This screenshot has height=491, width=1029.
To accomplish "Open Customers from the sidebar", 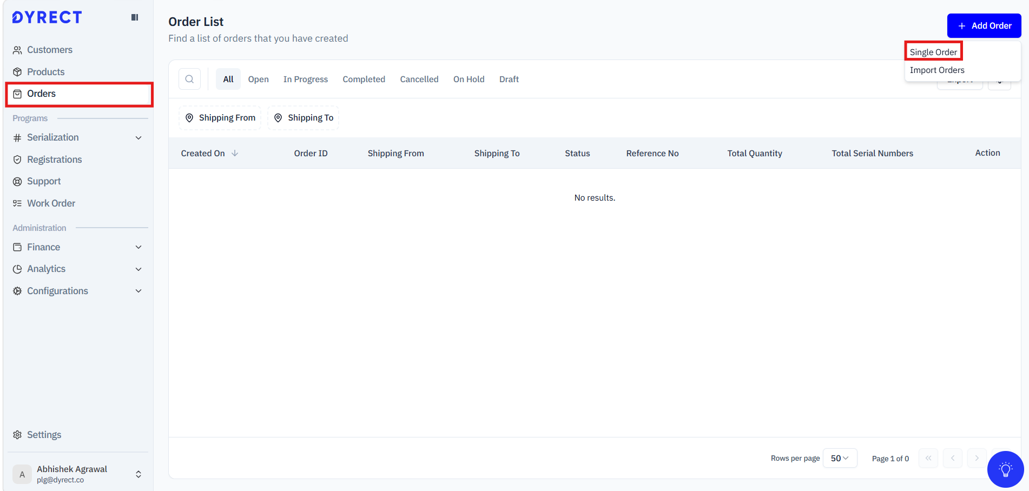I will [49, 50].
